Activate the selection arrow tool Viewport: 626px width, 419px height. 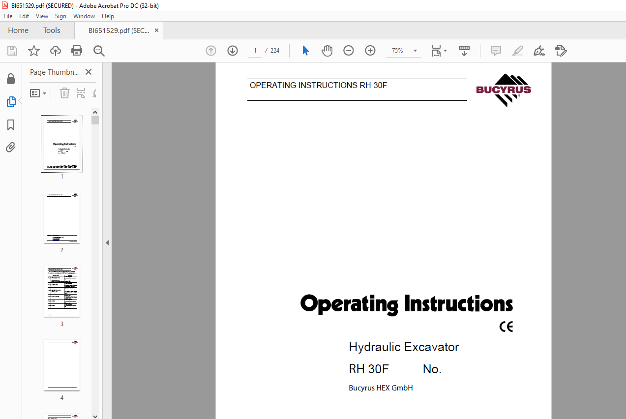pos(305,51)
